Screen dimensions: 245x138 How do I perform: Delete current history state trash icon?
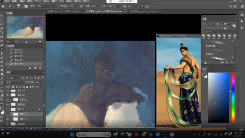[40, 68]
